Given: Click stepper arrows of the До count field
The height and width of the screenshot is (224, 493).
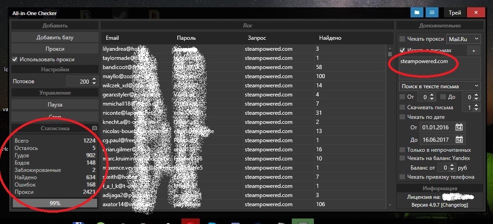Looking at the screenshot, I should point(477,97).
